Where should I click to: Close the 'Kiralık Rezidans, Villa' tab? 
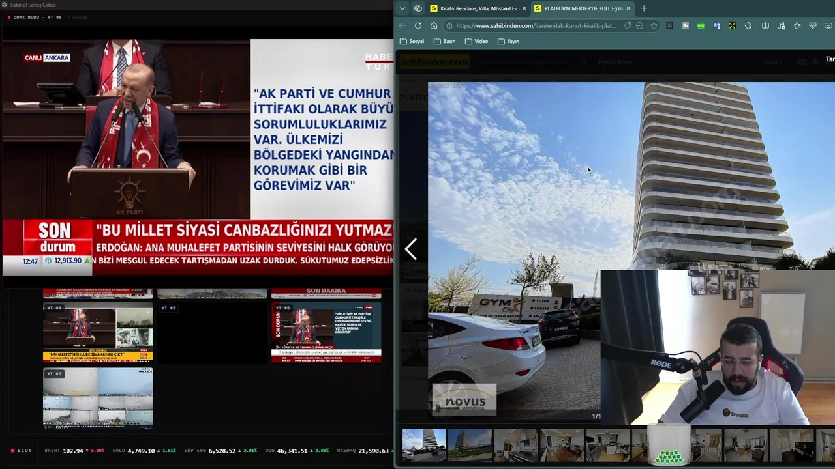click(524, 8)
